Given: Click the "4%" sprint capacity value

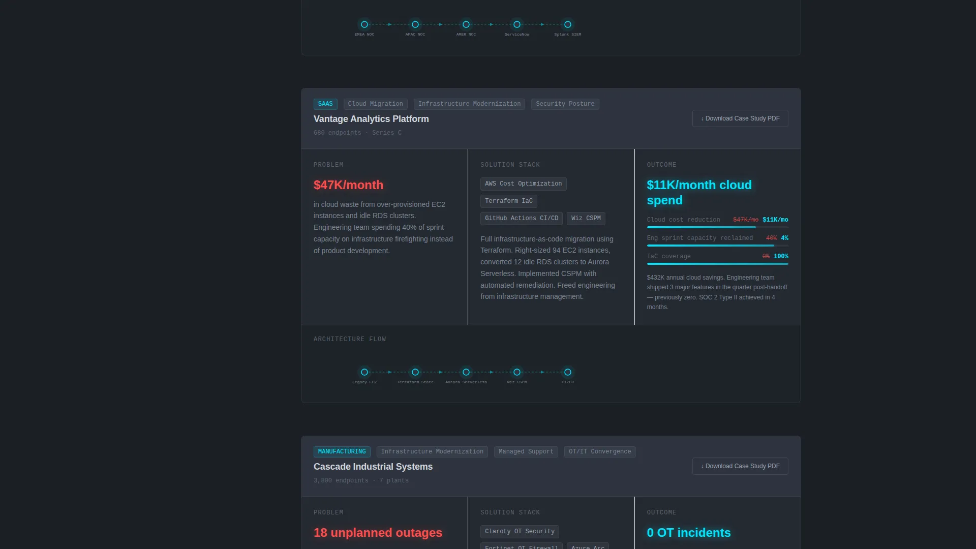Looking at the screenshot, I should tap(785, 238).
